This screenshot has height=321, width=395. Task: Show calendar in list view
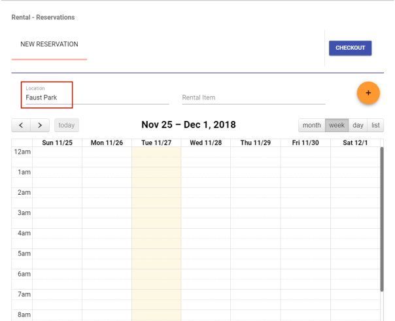pyautogui.click(x=375, y=125)
